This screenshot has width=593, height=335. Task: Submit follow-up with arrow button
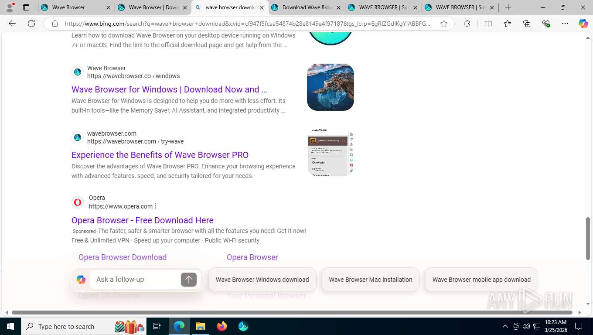coord(189,280)
